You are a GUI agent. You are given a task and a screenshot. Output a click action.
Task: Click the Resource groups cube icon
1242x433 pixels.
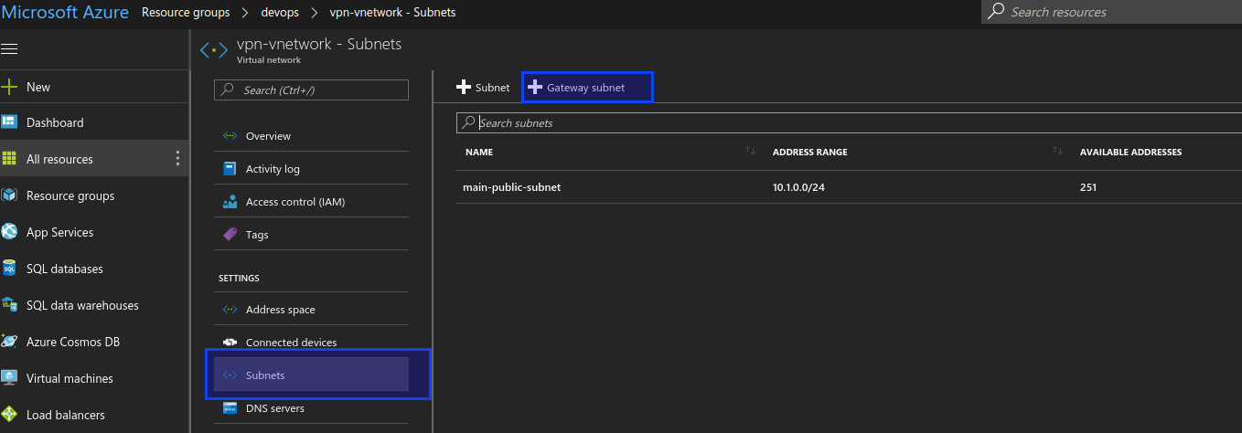tap(9, 195)
